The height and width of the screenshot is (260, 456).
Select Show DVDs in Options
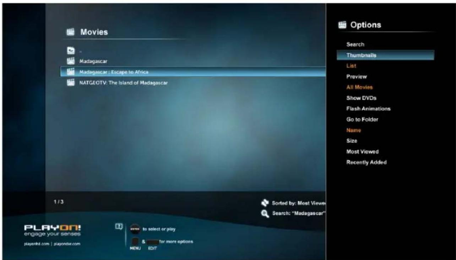361,98
